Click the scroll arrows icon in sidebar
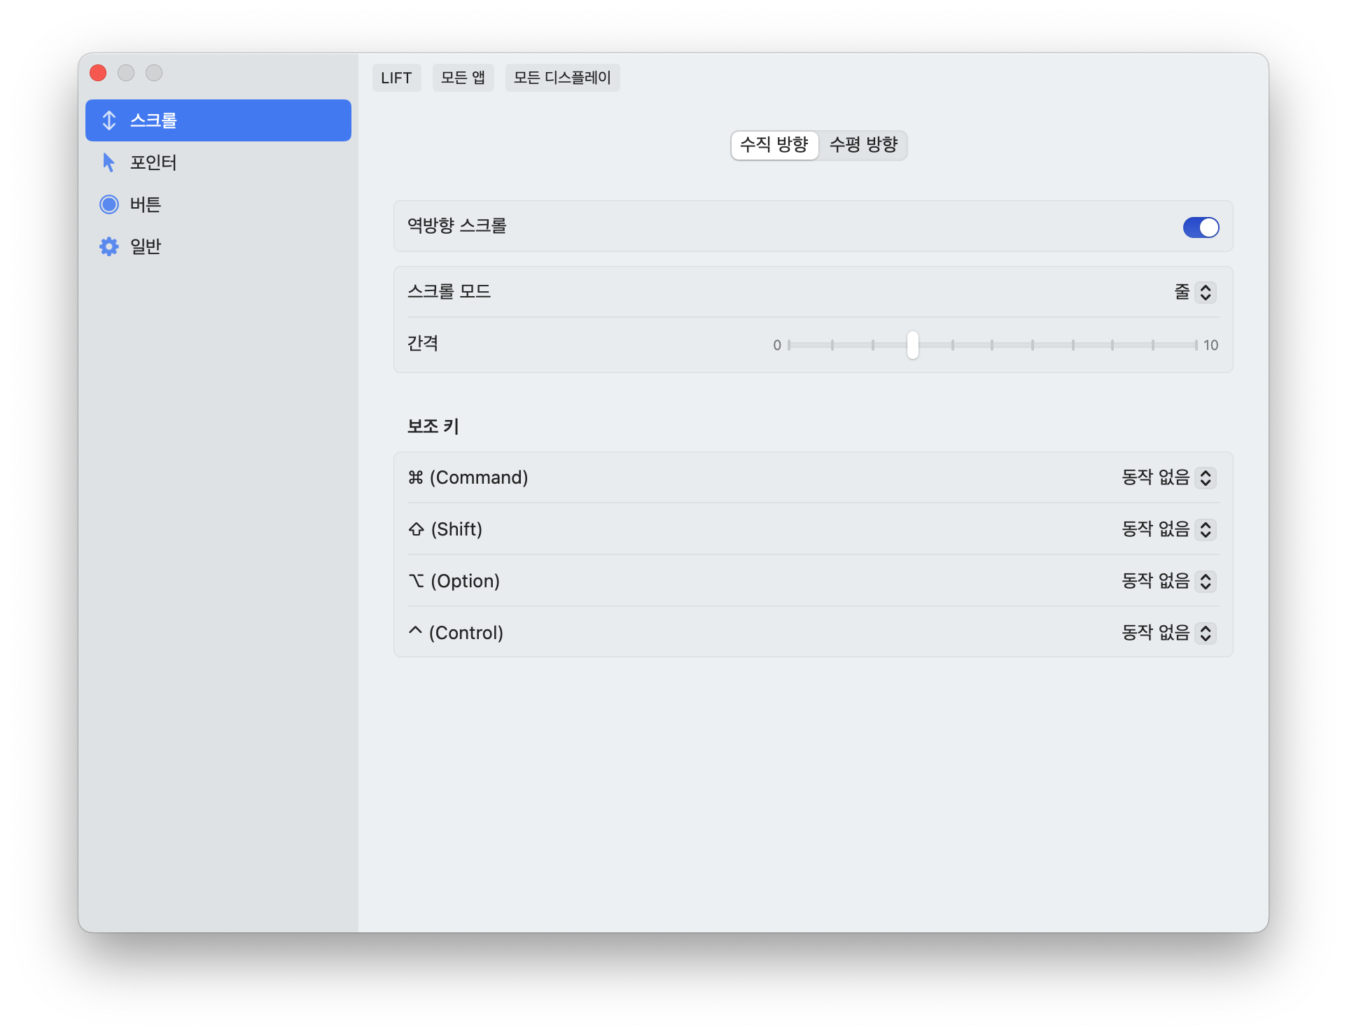Screen dimensions: 1347x1036 (109, 120)
